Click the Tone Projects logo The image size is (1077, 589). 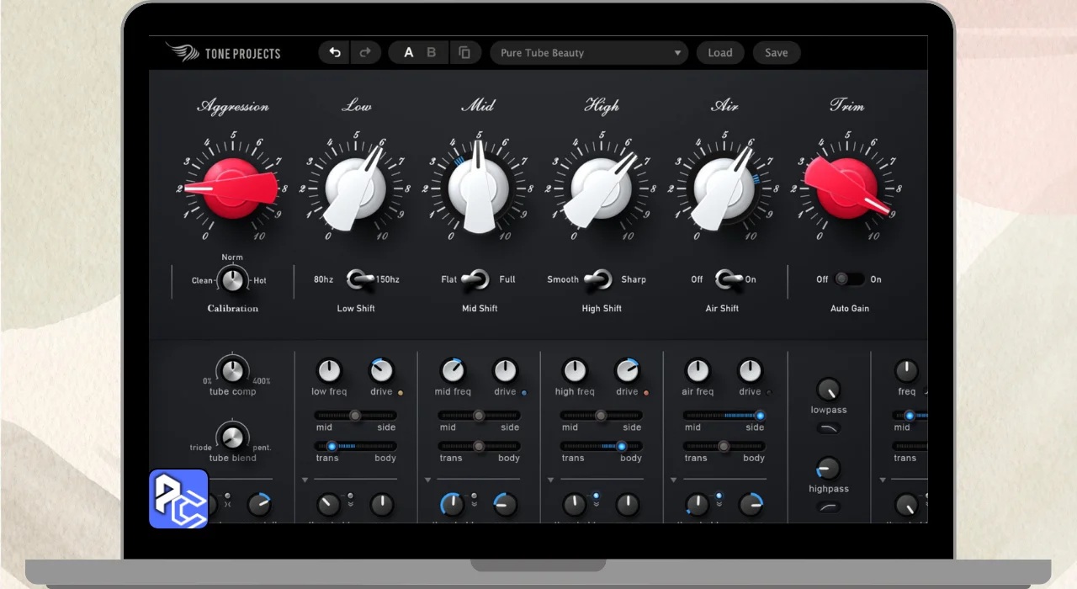point(224,53)
